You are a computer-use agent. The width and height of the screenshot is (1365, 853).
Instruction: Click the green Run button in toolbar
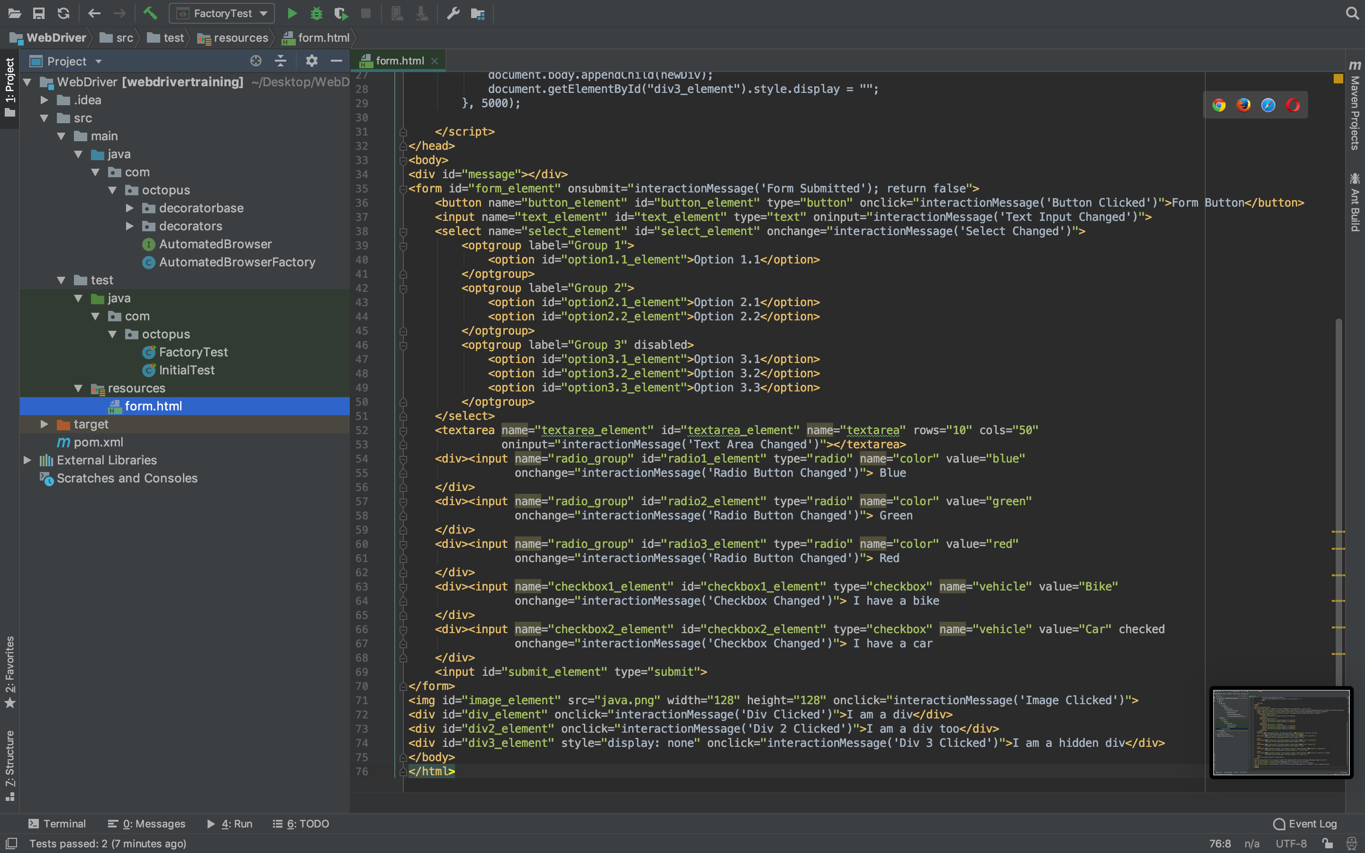(x=291, y=13)
